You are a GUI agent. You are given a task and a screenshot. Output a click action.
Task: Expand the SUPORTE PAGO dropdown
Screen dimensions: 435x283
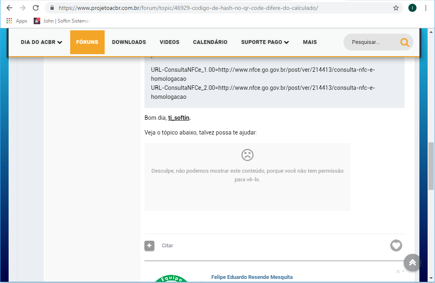click(265, 42)
